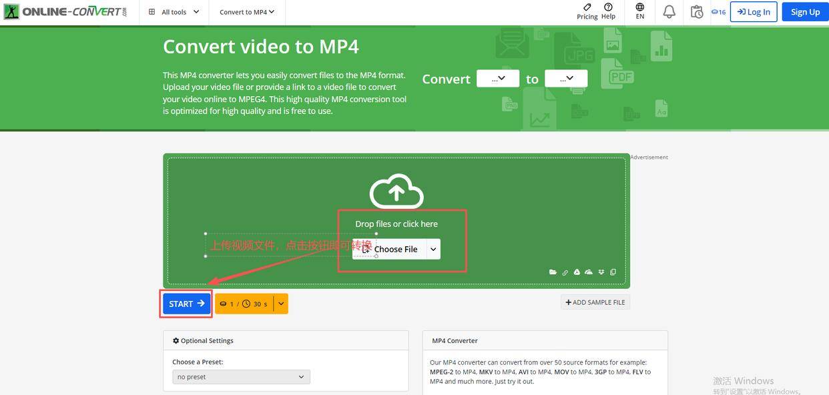Open the All tools menu
Screen dimensions: 829x395
click(174, 12)
